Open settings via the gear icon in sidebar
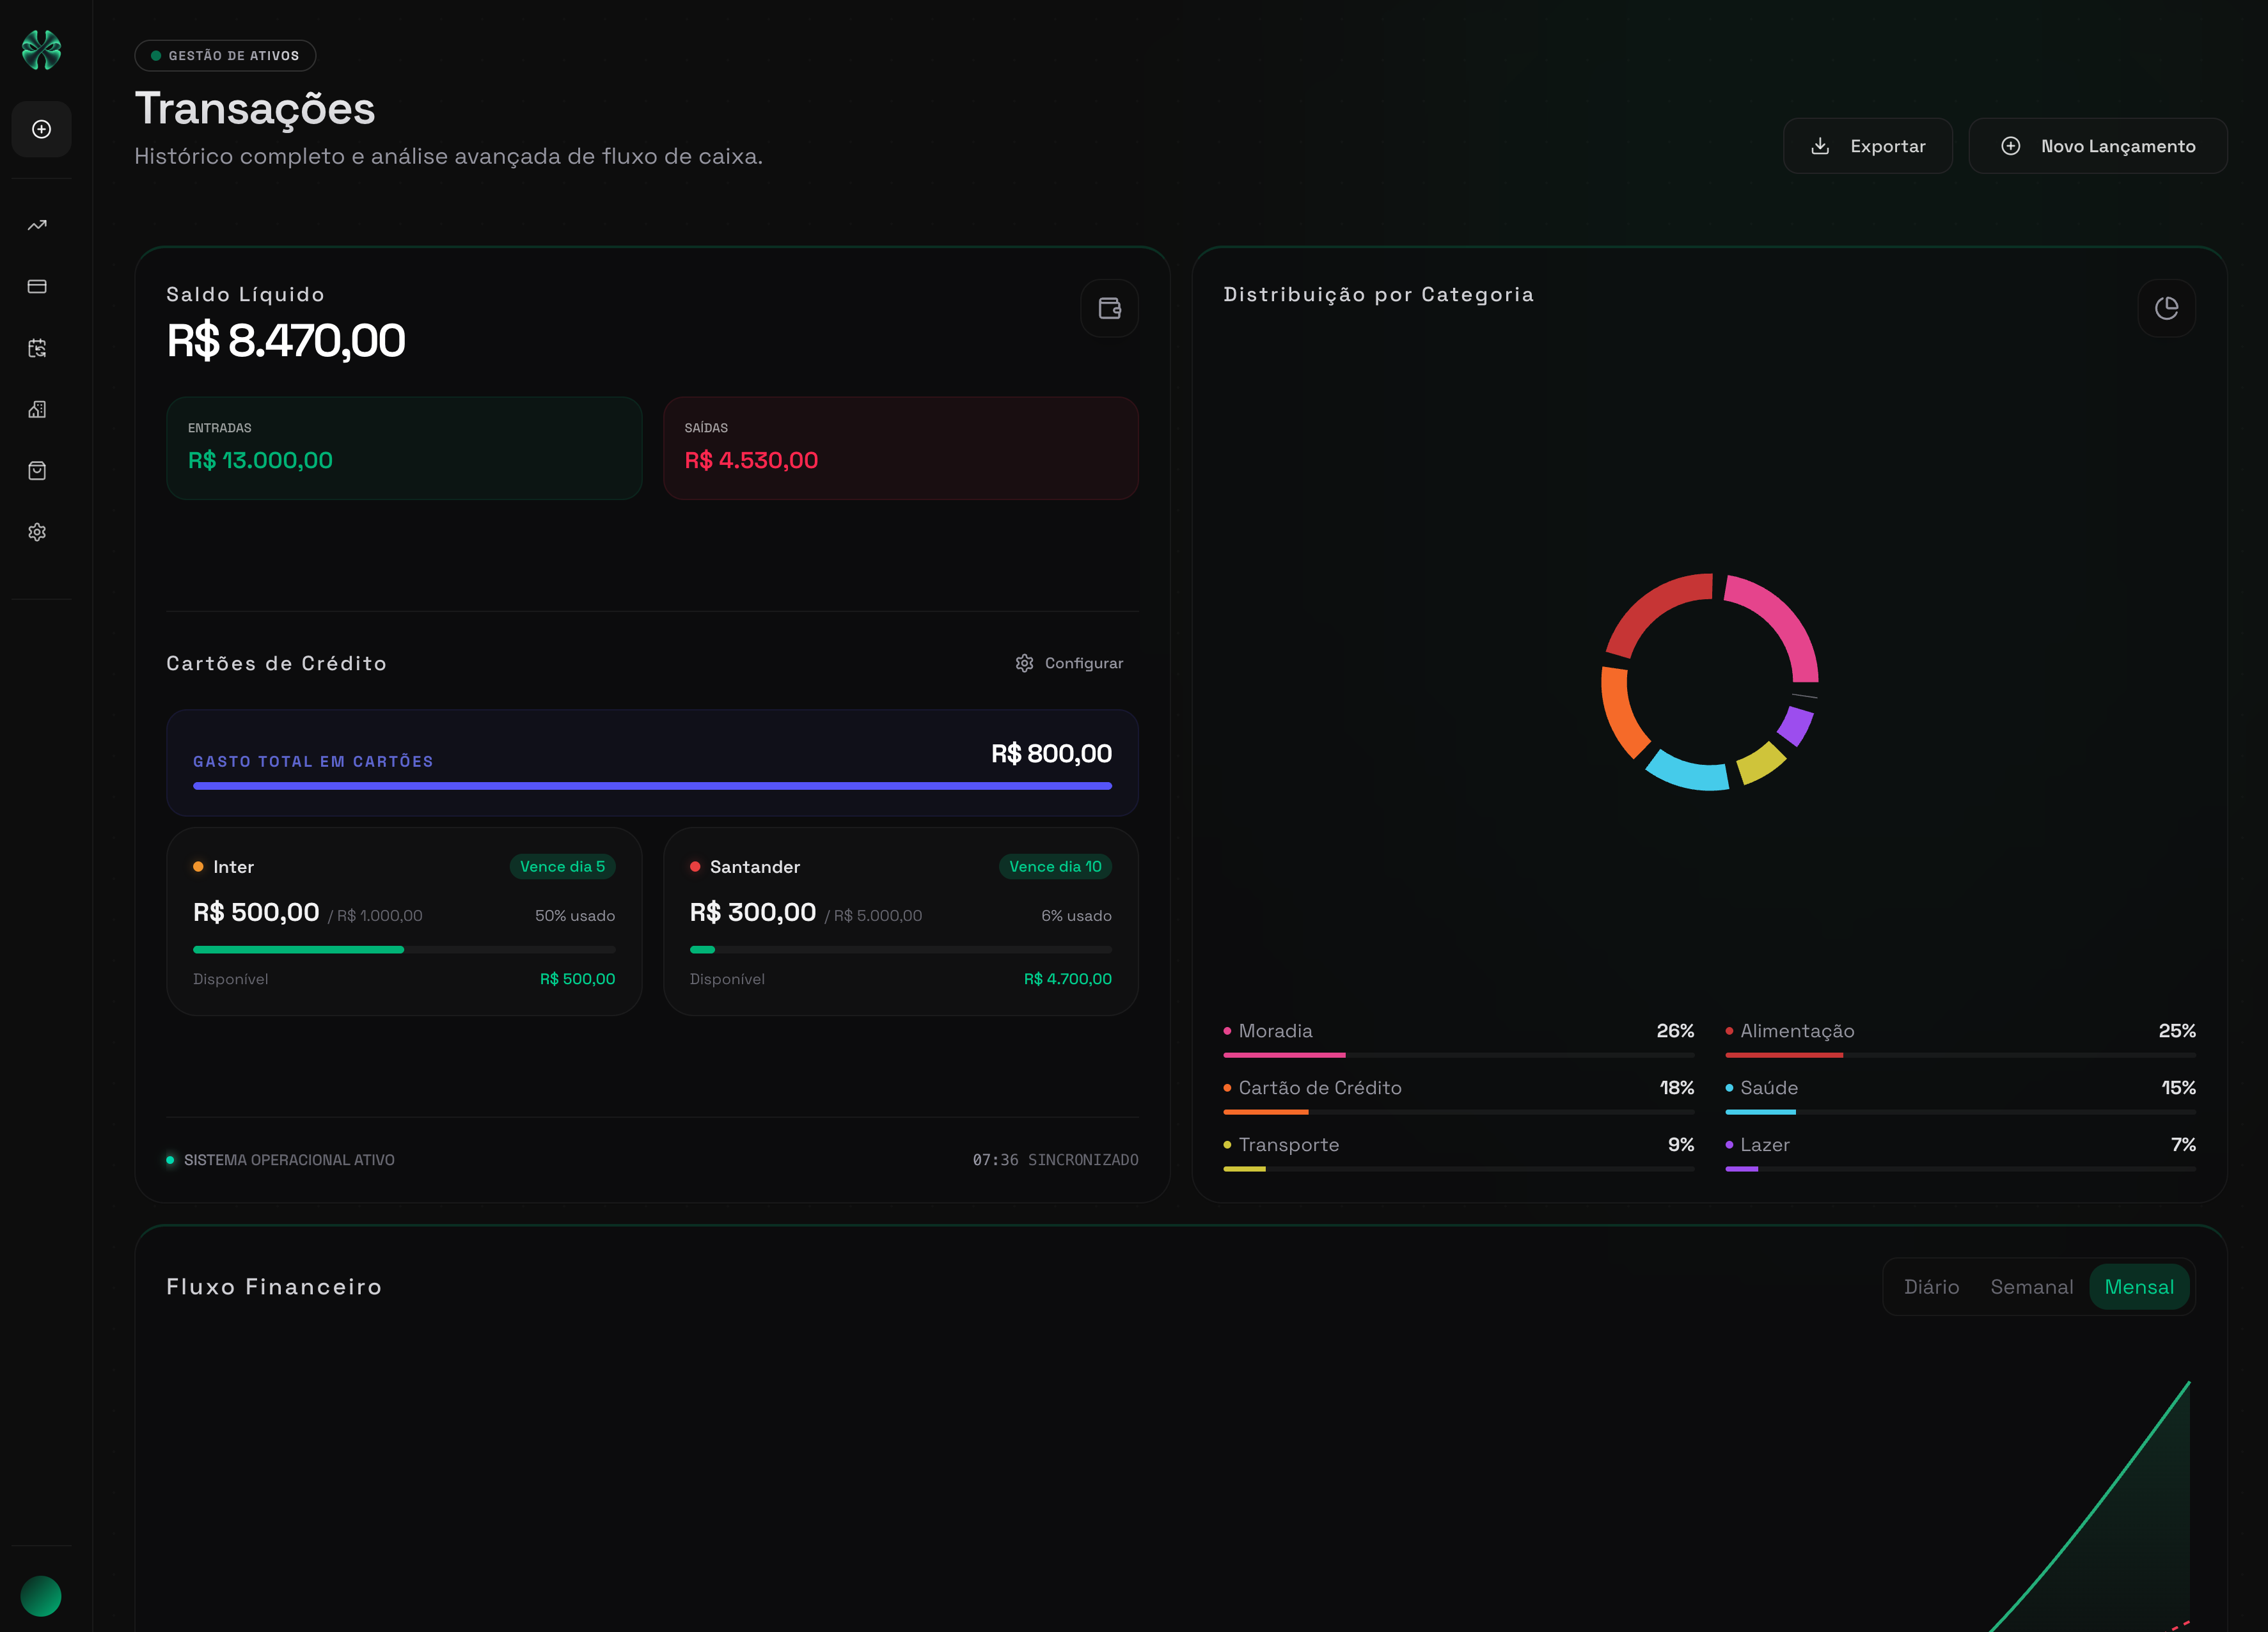The image size is (2268, 1632). pyautogui.click(x=40, y=531)
